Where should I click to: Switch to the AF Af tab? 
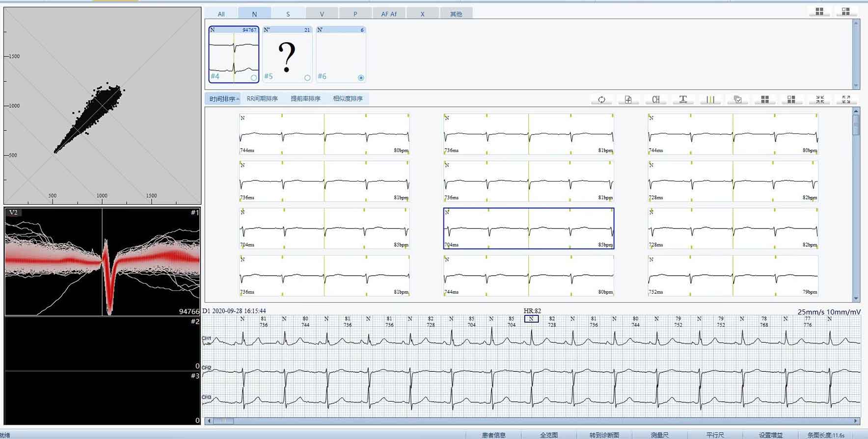(x=389, y=14)
